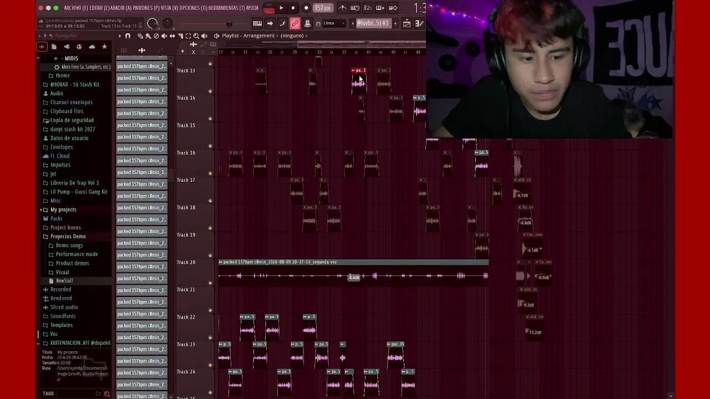Switch to browser plugin database tab icon
The image size is (710, 399).
(x=67, y=47)
